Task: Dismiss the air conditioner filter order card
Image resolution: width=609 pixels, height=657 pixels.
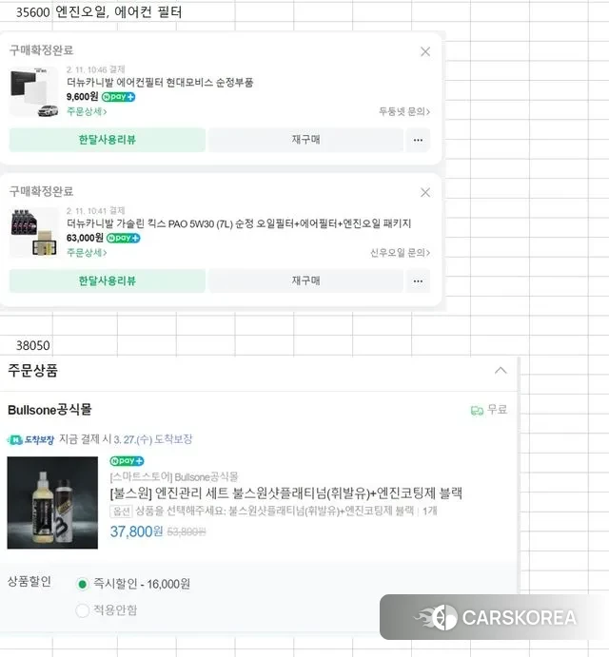Action: tap(425, 51)
